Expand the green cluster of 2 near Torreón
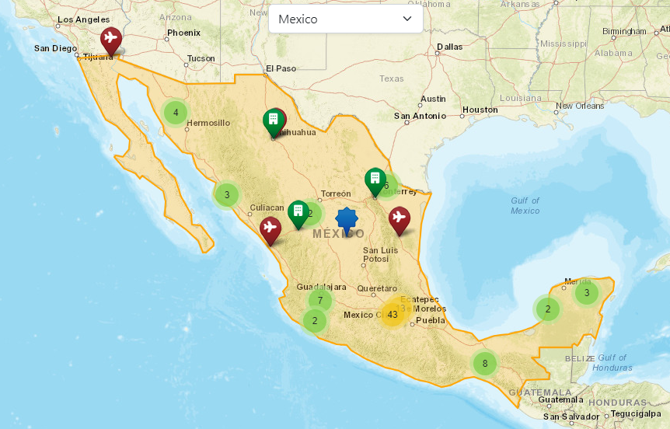Viewport: 670px width, 429px height. 312,213
